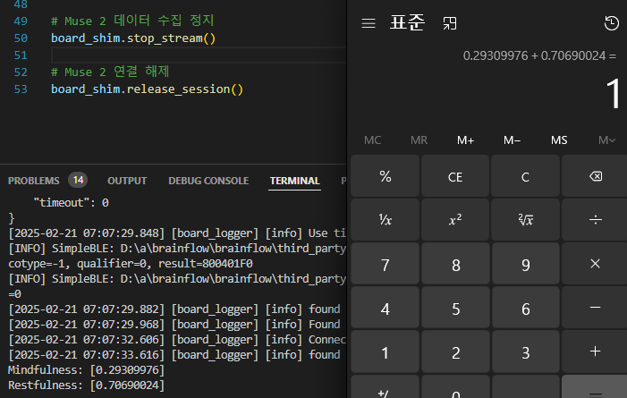The width and height of the screenshot is (627, 398).
Task: Click the 표준 mode title in calculator
Action: 407,22
